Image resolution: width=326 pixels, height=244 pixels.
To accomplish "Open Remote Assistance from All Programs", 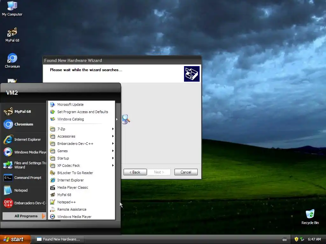I will (81, 209).
